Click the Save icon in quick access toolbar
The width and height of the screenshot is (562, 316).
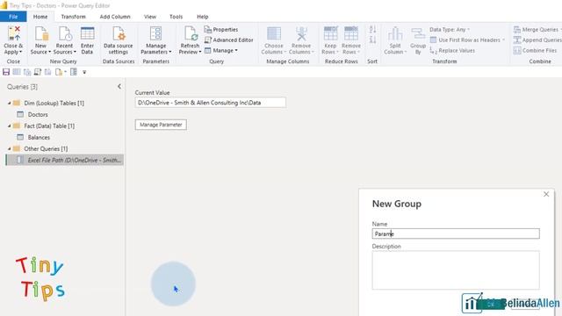[x=6, y=72]
